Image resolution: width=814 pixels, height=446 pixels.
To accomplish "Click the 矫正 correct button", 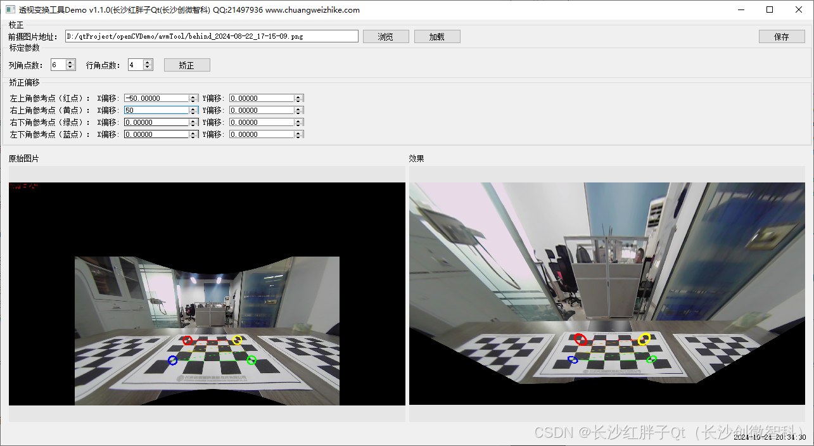I will [187, 65].
